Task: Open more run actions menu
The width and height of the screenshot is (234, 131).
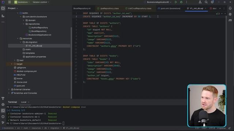Action: pos(186,2)
